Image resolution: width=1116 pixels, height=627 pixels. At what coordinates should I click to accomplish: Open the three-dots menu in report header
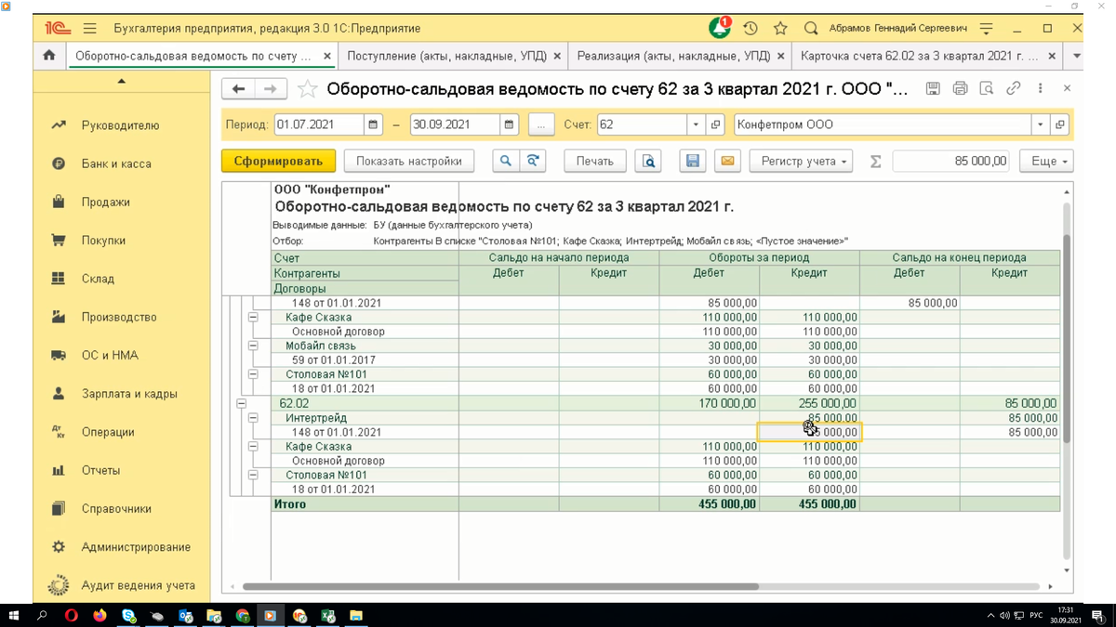[x=1041, y=88]
